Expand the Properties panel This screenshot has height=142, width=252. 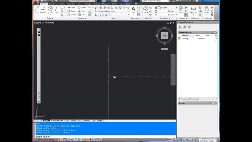[x=165, y=18]
